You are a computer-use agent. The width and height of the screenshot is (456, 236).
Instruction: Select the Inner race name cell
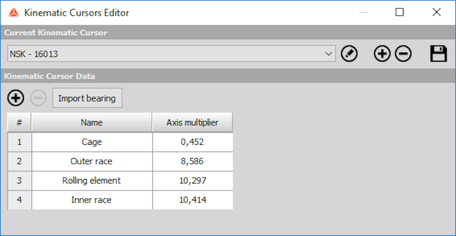coord(92,200)
